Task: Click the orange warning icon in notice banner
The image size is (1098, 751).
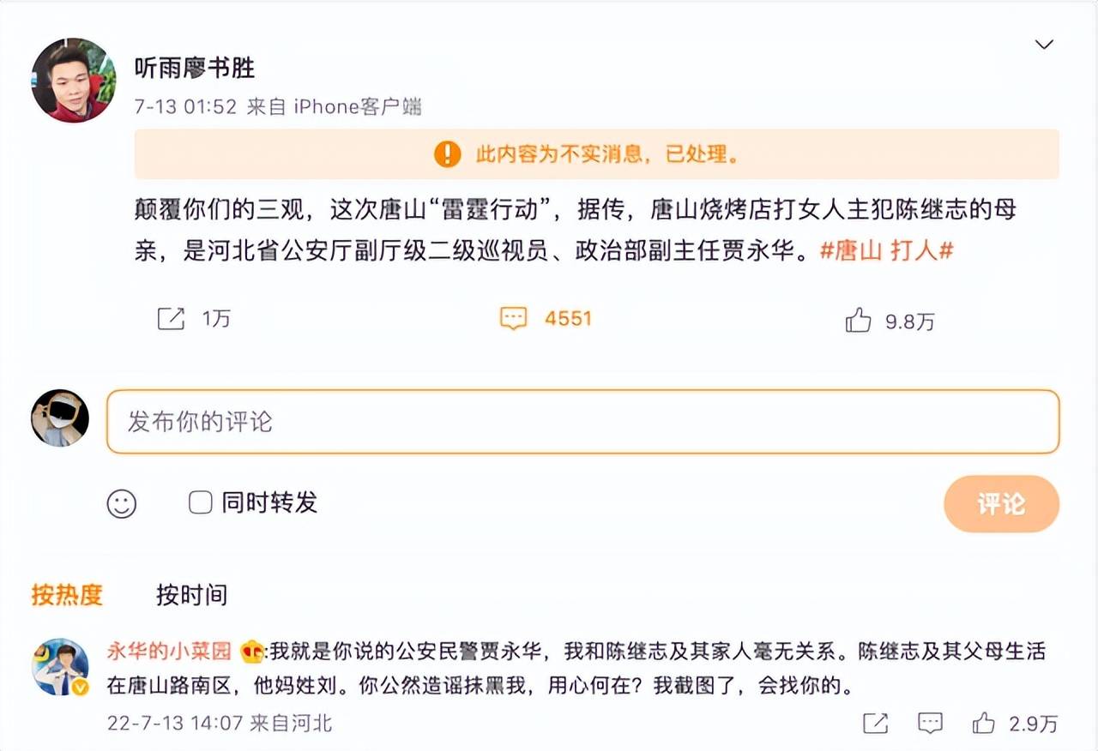Action: tap(447, 154)
